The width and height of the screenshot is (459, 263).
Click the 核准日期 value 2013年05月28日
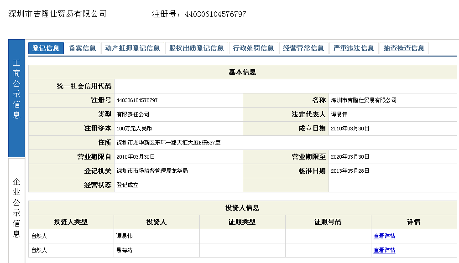click(350, 171)
